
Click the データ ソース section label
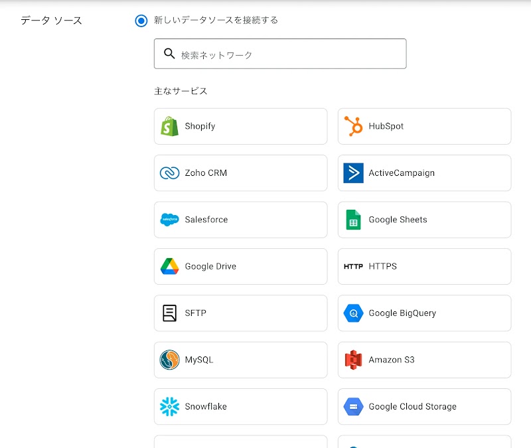click(51, 21)
